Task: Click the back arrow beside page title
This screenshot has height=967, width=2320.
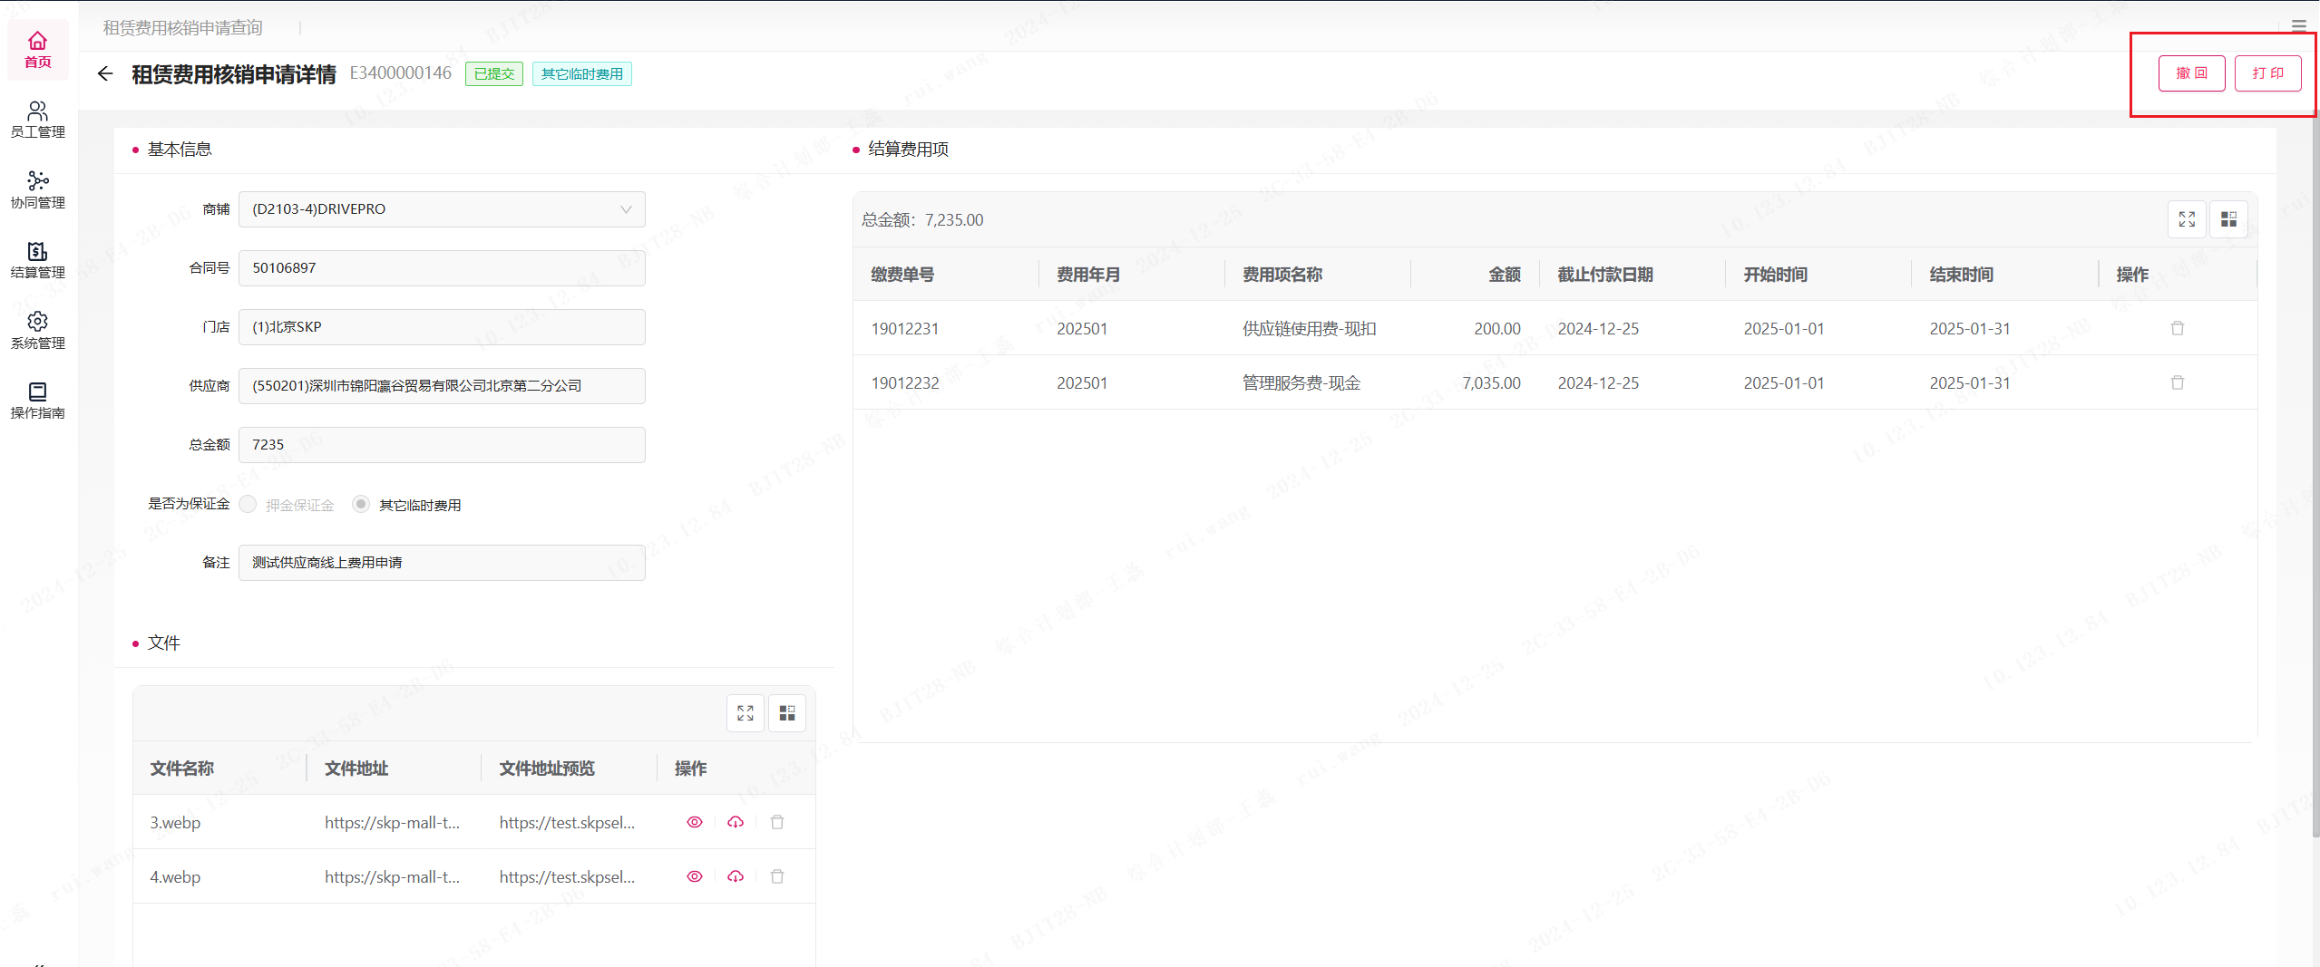Action: coord(105,73)
